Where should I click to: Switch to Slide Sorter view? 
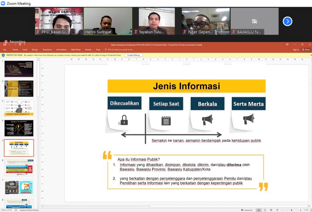pyautogui.click(x=265, y=210)
